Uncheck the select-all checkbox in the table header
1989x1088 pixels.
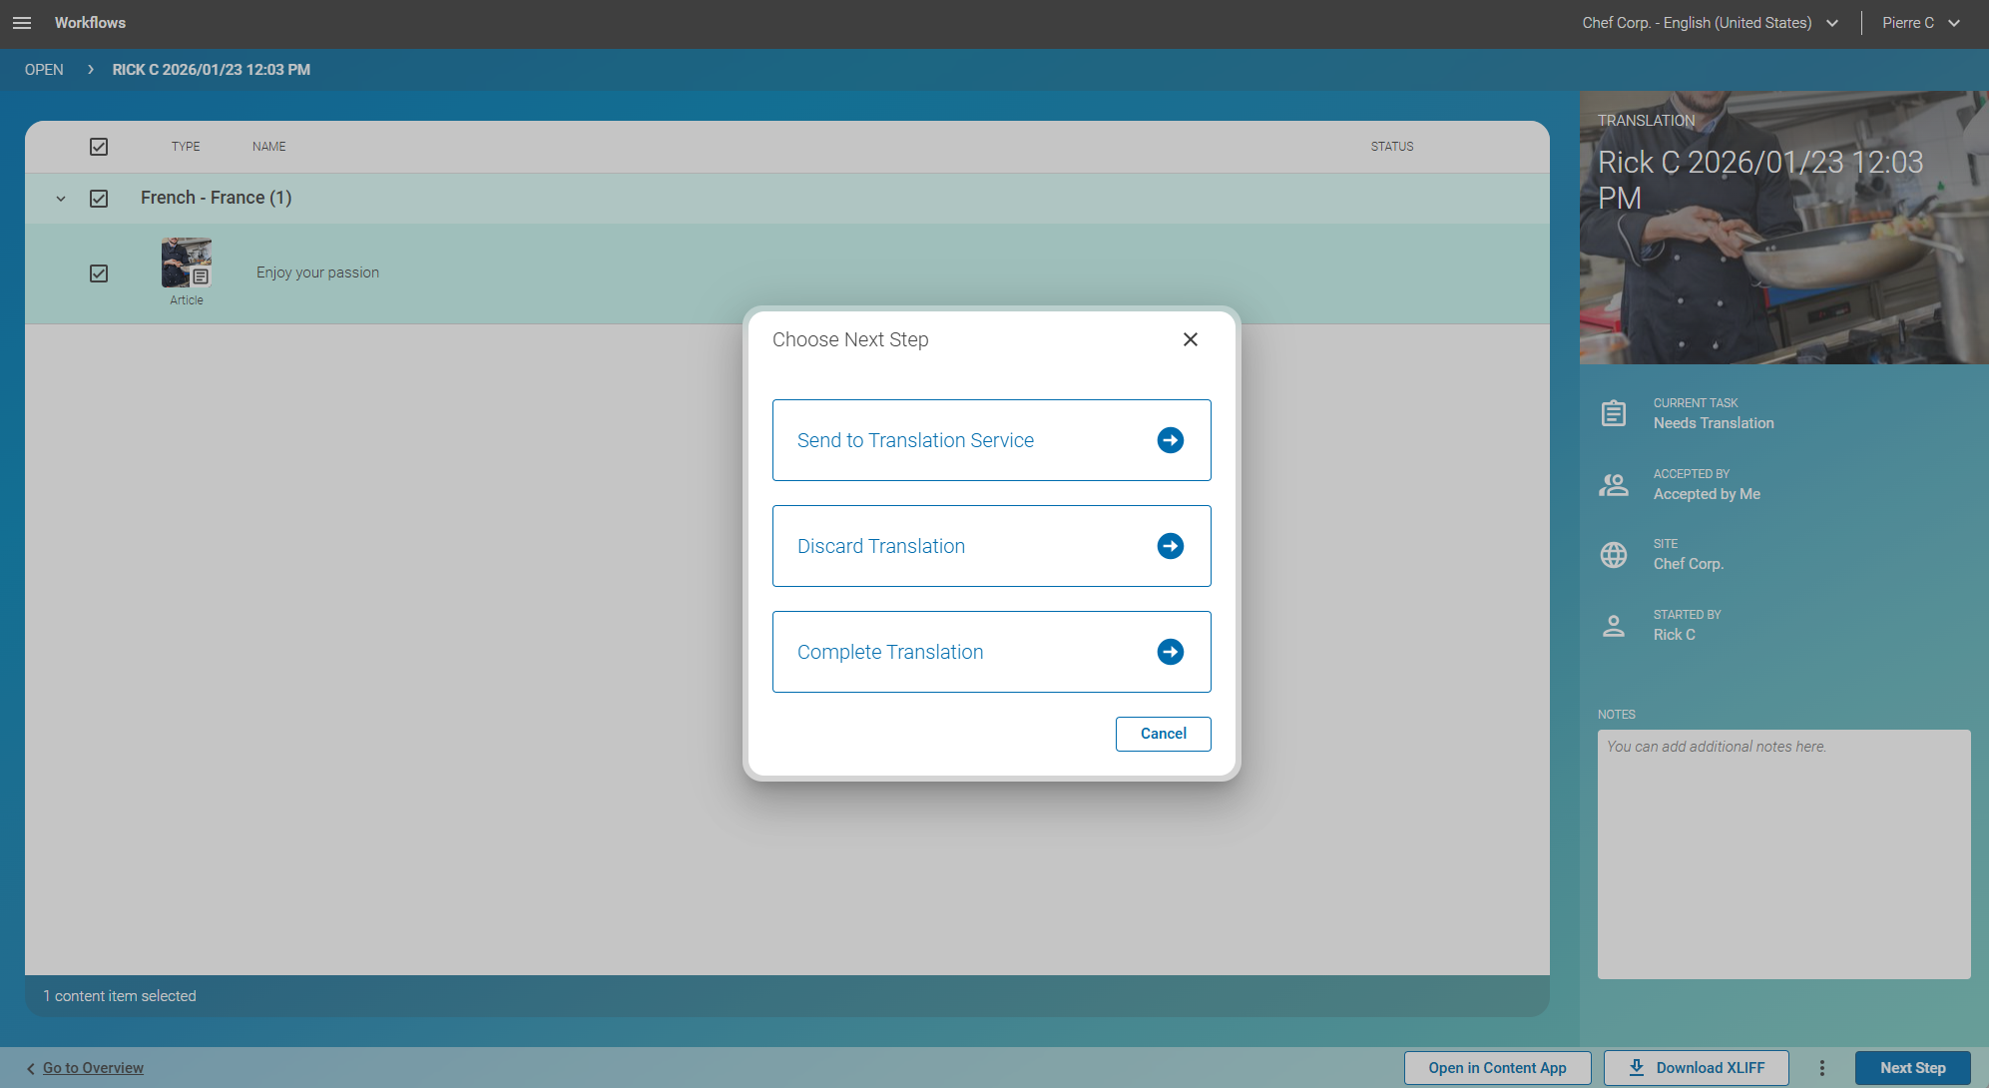click(99, 146)
